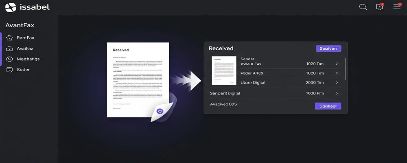
Task: Expand the AWANT FAX row chevron
Action: click(337, 64)
